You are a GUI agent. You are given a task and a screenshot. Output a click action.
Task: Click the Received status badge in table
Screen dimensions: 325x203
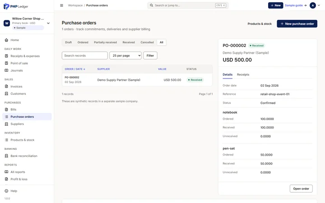coord(195,80)
